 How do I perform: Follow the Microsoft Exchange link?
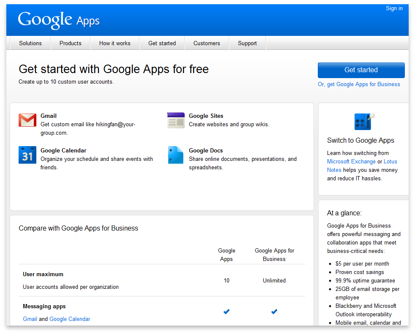(351, 161)
